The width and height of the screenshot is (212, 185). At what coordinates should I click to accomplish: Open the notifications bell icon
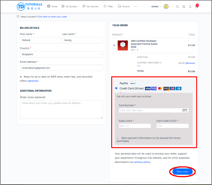pos(190,6)
